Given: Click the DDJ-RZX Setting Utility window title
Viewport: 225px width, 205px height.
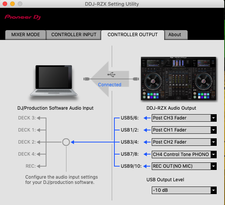Looking at the screenshot, I should (x=112, y=4).
